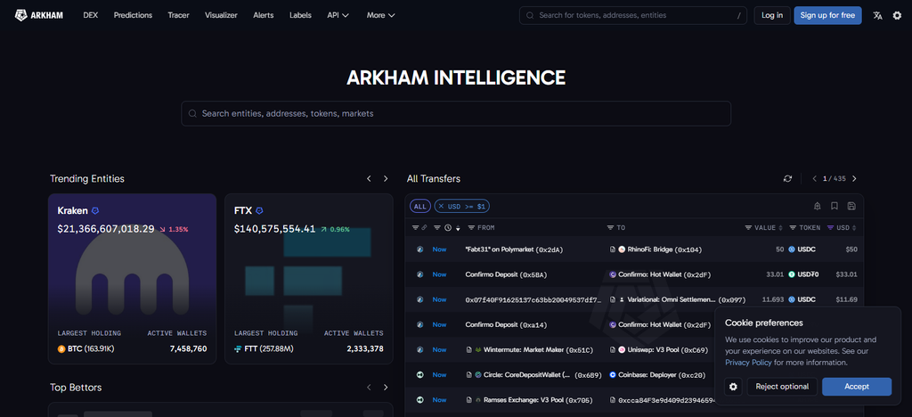This screenshot has height=417, width=912.
Task: Open the FROM column filter
Action: 471,227
